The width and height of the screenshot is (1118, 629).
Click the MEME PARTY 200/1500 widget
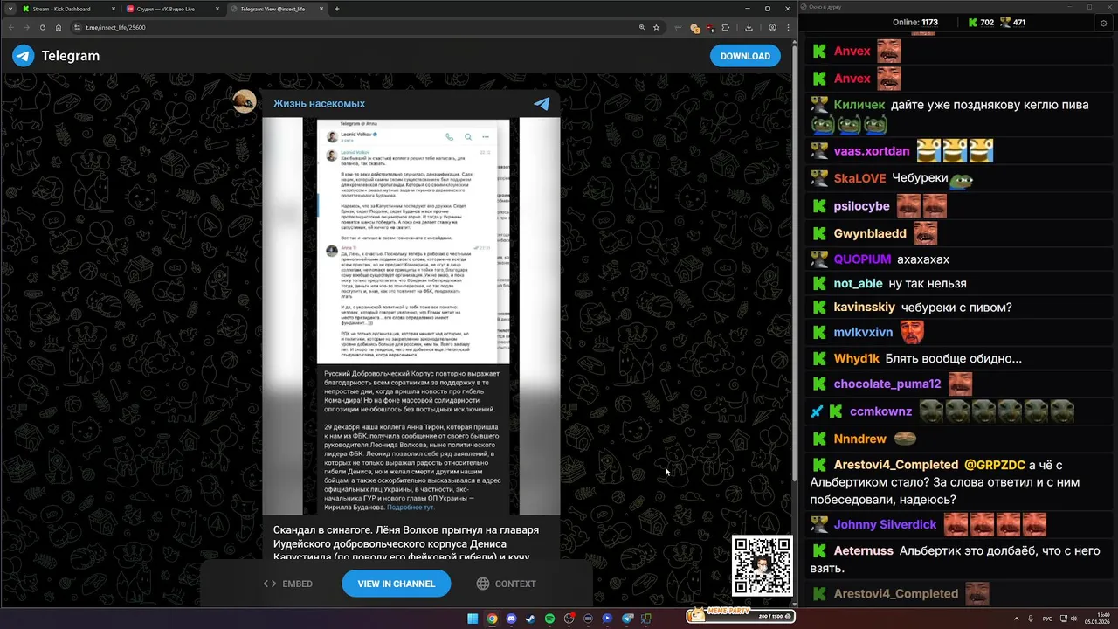740,616
